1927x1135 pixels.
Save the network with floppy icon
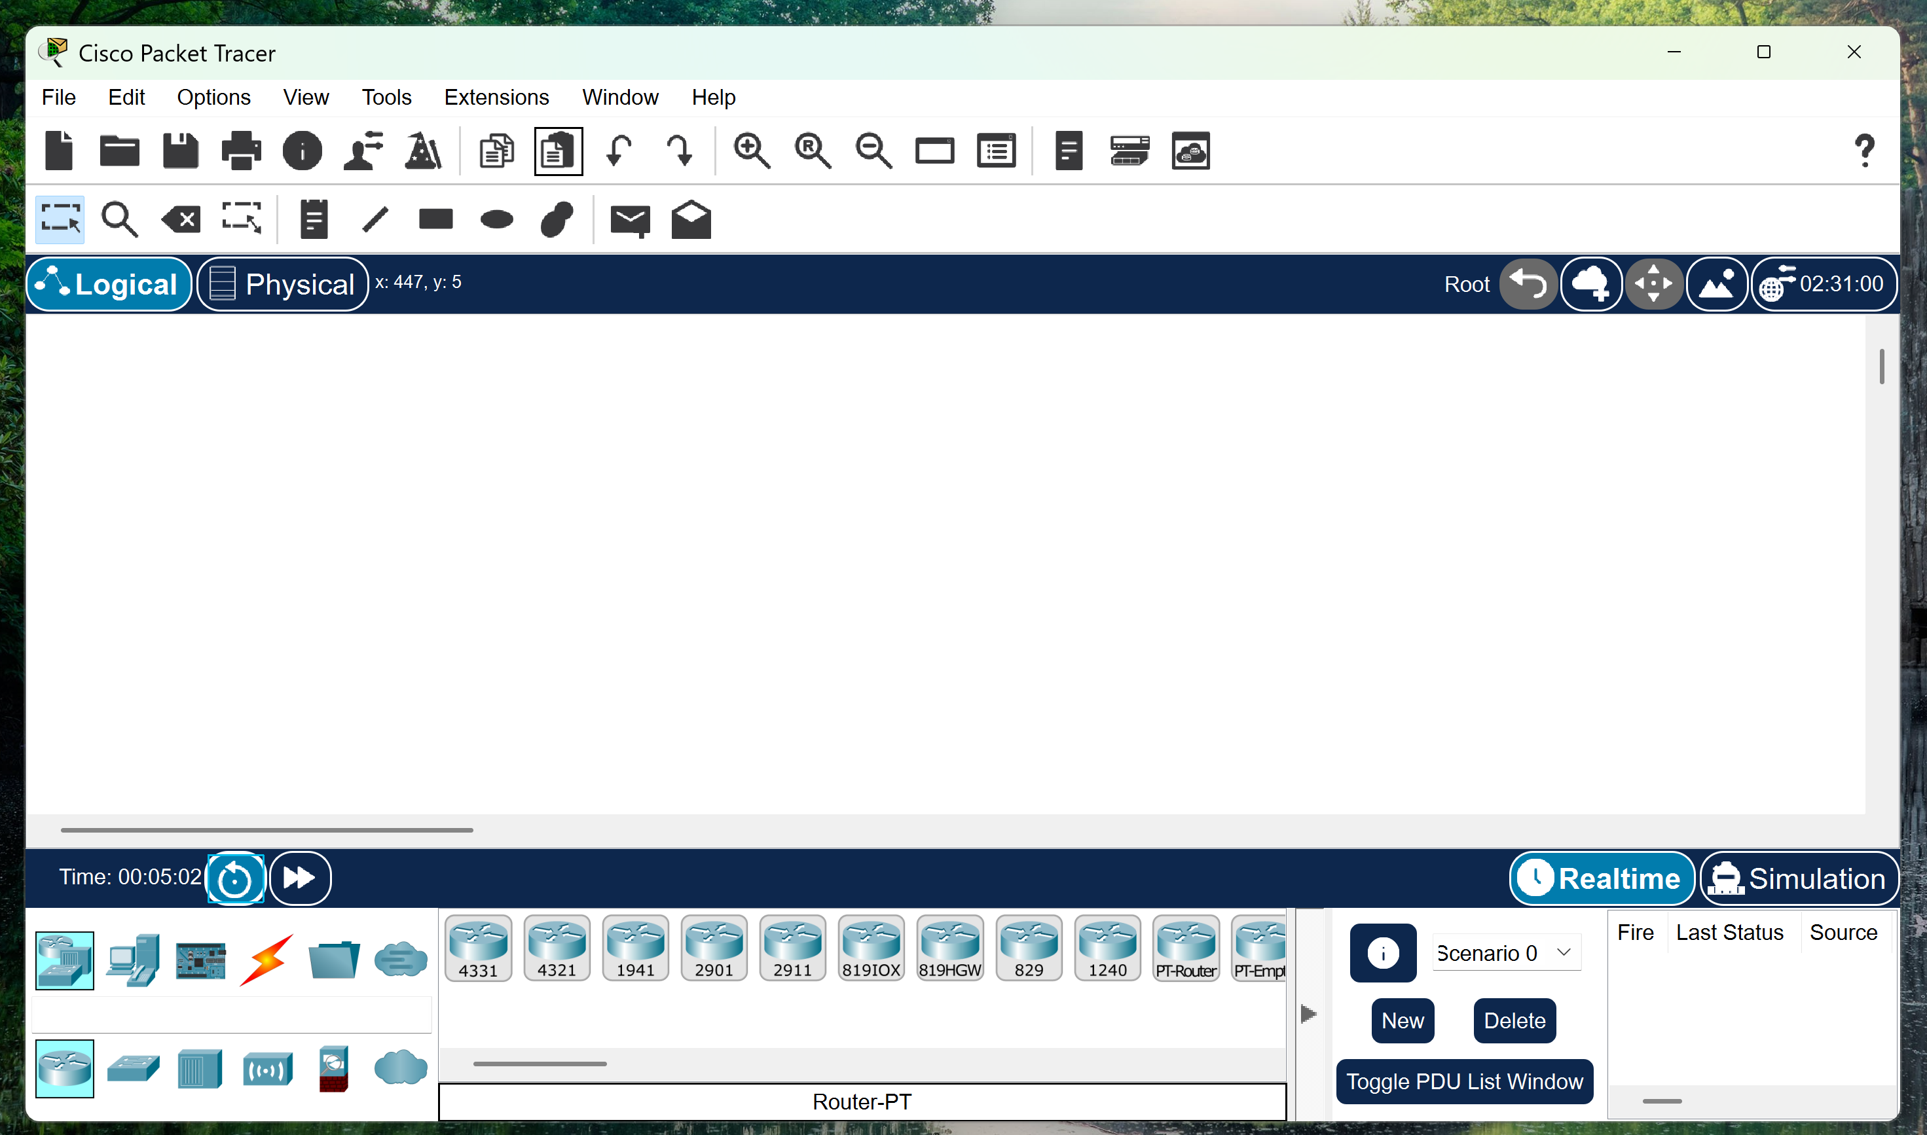[181, 150]
